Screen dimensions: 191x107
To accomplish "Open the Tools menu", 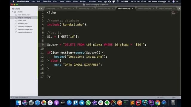I will tap(75, 1).
